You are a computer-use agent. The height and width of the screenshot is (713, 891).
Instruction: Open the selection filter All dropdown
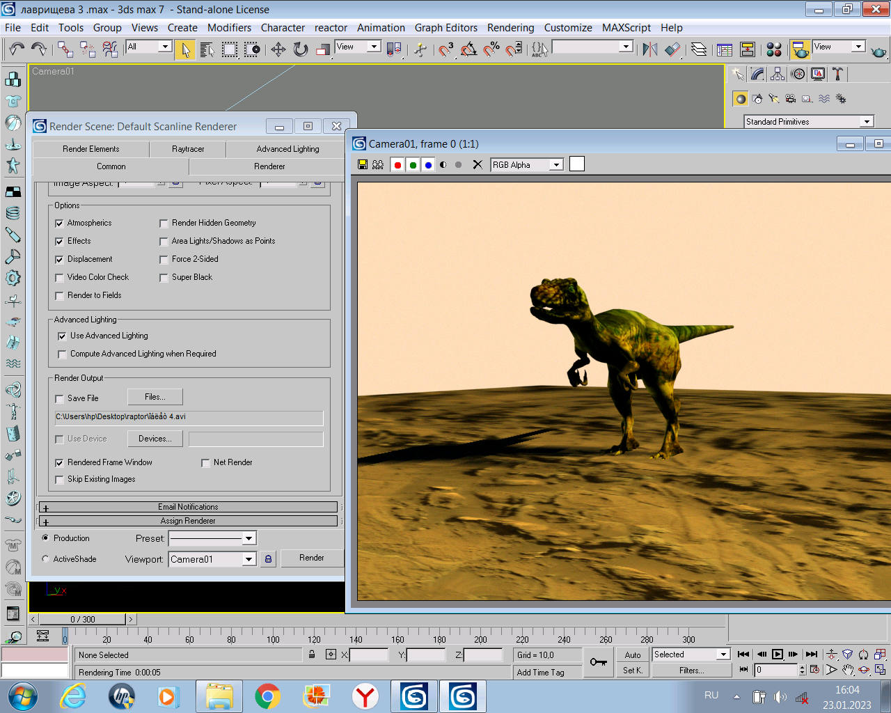click(x=165, y=47)
